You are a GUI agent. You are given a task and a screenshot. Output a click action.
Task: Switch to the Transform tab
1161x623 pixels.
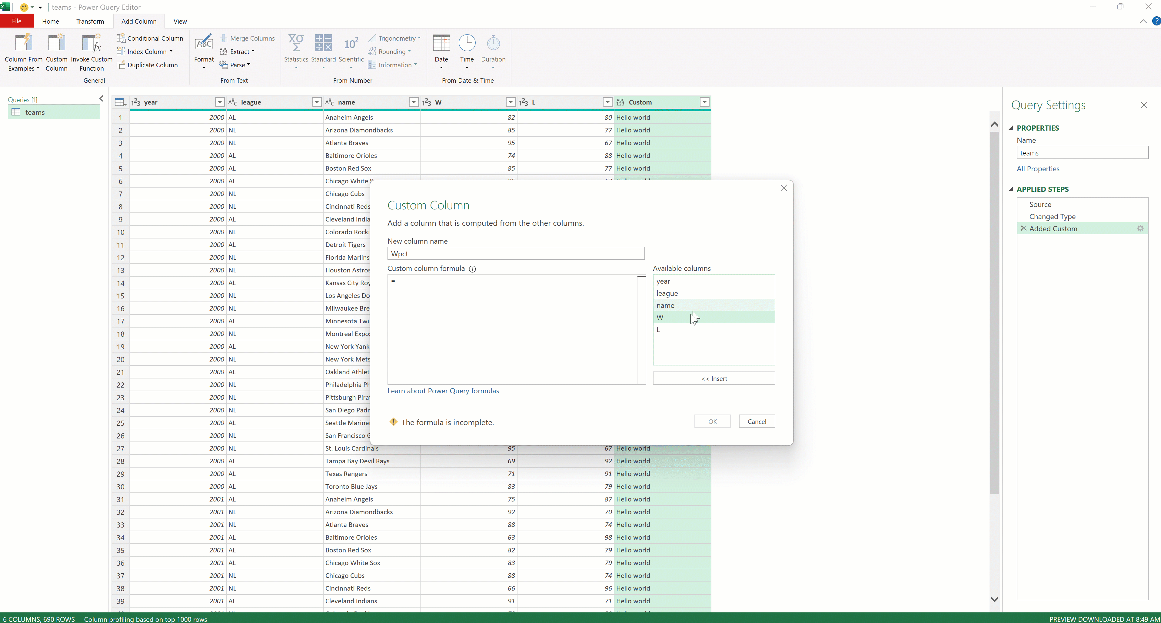[90, 21]
